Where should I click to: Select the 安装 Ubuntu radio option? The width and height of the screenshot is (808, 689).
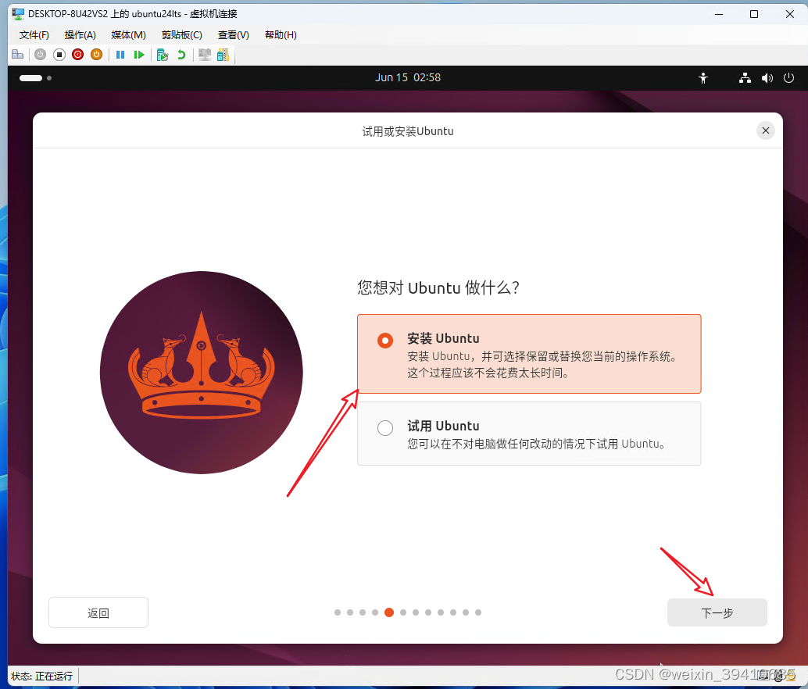pyautogui.click(x=384, y=341)
